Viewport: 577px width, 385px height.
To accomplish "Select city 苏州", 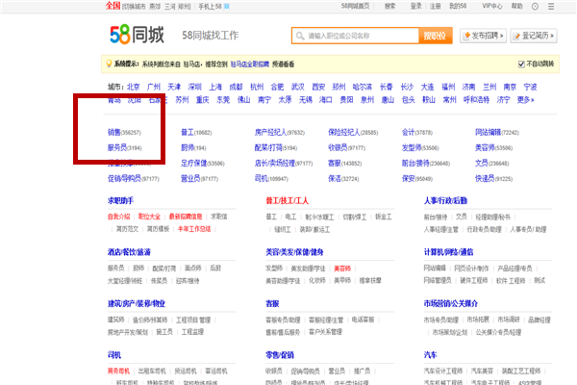I will click(x=182, y=100).
